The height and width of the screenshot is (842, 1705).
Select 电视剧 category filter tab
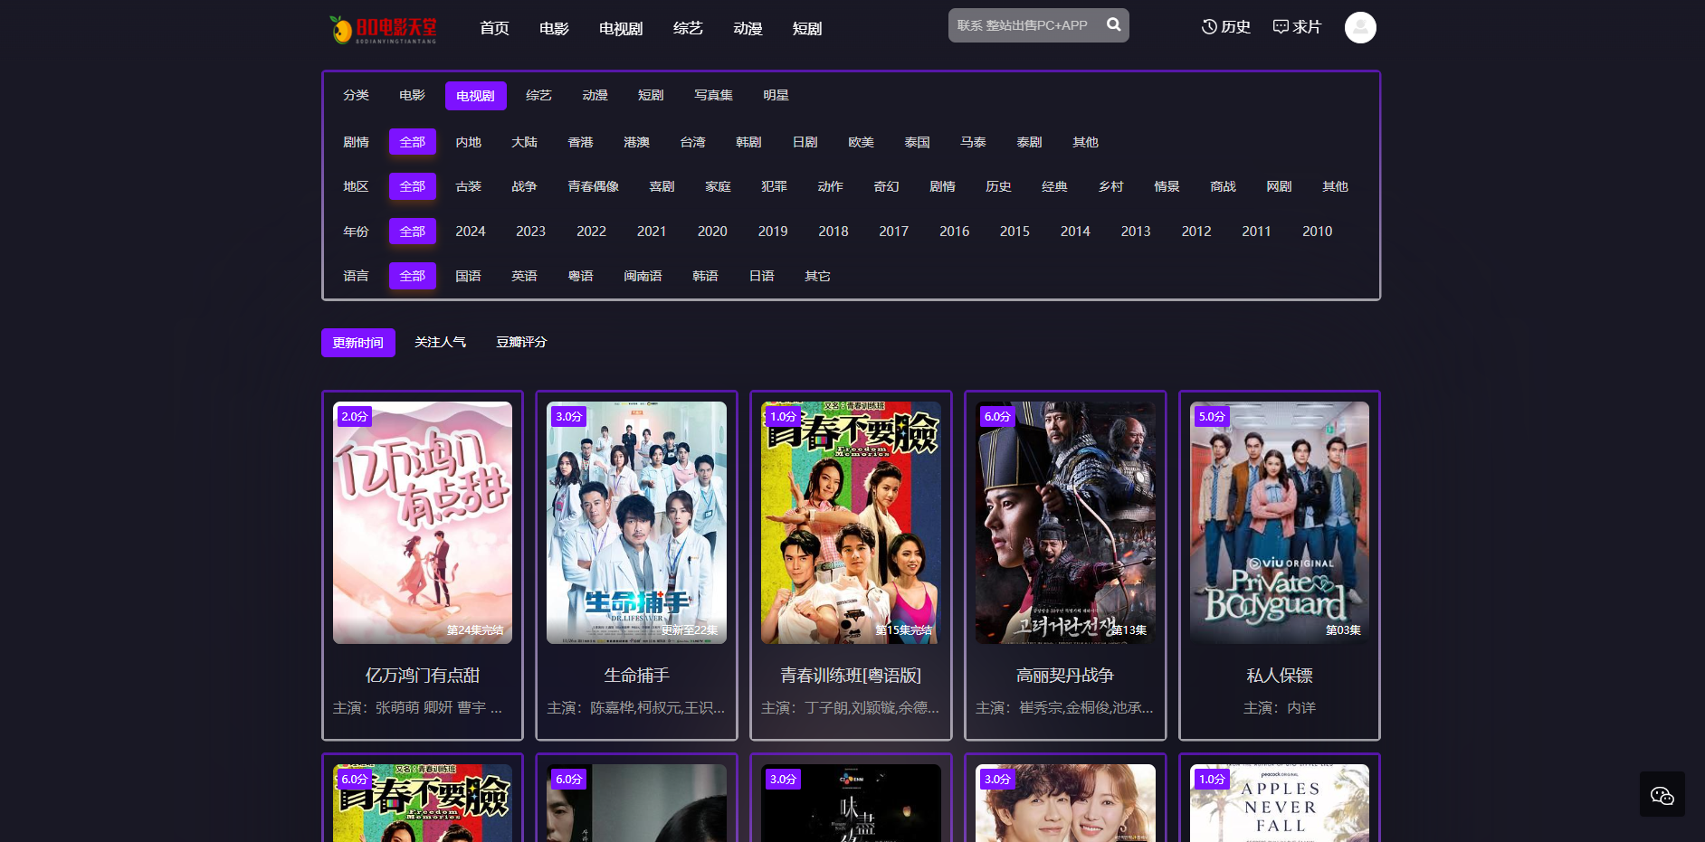(x=475, y=96)
